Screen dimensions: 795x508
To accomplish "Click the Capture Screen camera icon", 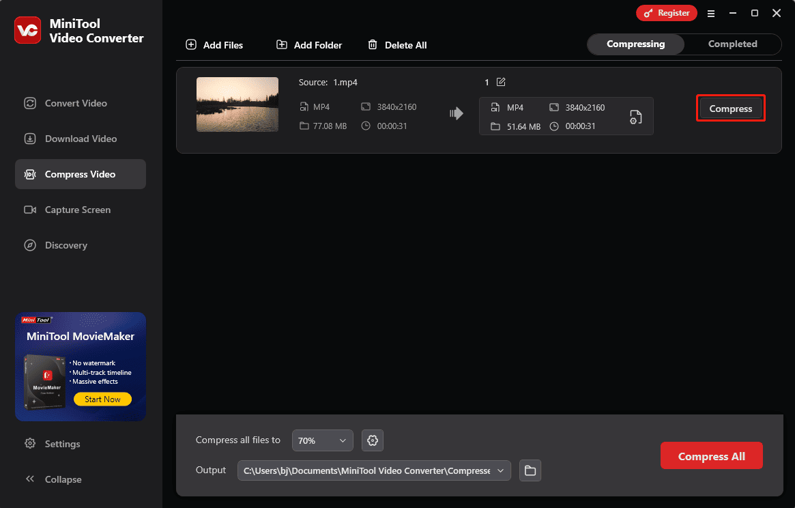I will click(30, 210).
